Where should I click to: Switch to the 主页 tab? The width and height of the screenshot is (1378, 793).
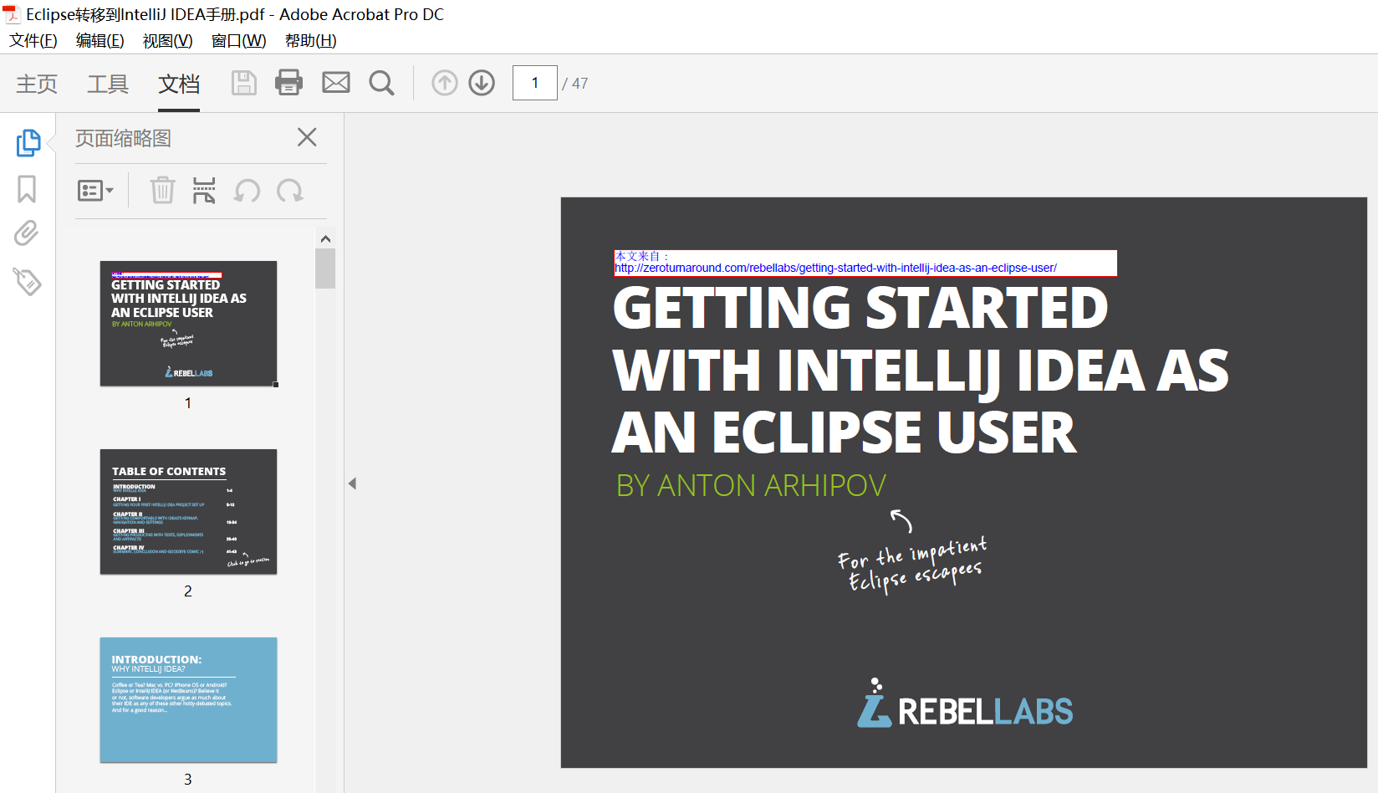pos(37,84)
